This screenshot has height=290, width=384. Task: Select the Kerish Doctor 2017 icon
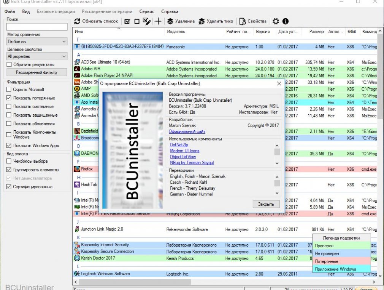tap(77, 258)
